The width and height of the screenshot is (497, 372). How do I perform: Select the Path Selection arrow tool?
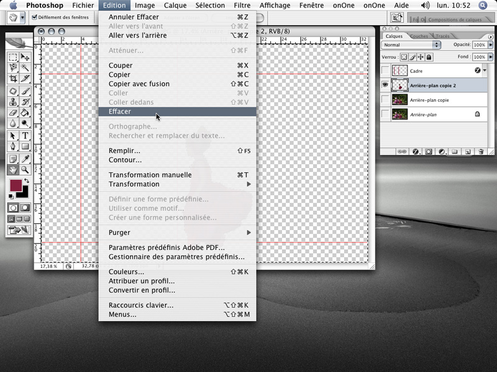(13, 136)
